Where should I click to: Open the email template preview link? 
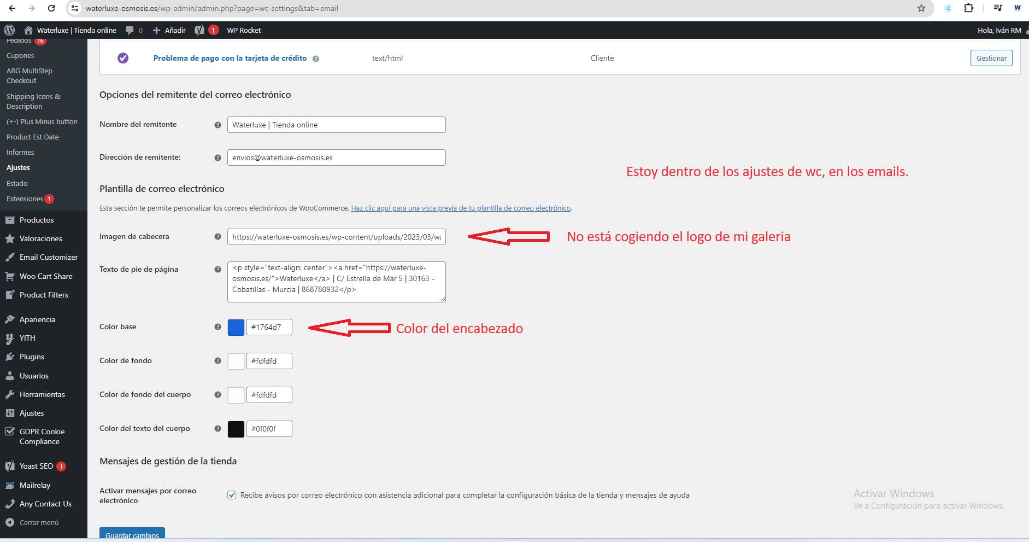pyautogui.click(x=461, y=208)
